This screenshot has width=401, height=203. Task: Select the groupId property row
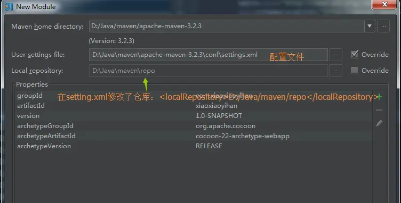coord(194,96)
